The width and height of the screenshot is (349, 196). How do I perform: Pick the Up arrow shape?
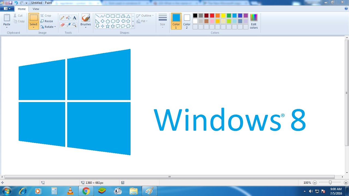tap(128, 21)
